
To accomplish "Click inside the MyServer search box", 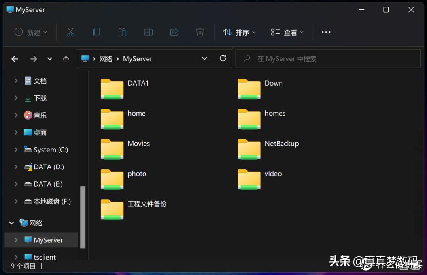I will 328,58.
